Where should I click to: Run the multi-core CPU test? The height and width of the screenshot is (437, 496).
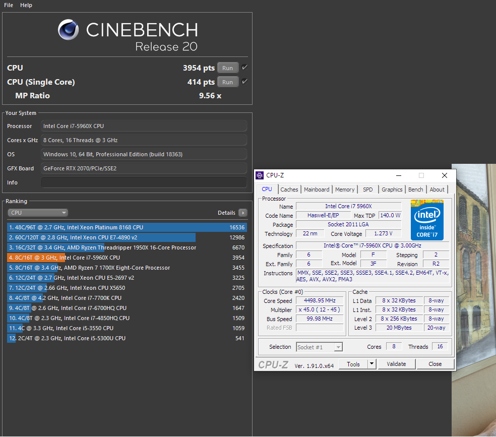(x=227, y=68)
